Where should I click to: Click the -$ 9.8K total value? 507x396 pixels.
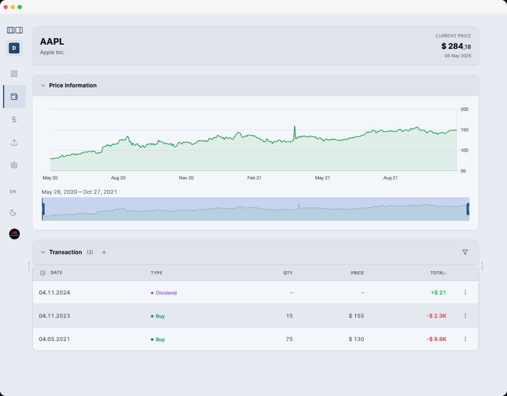[x=437, y=339]
